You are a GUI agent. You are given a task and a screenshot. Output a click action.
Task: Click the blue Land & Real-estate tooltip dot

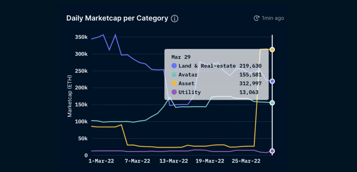(174, 66)
